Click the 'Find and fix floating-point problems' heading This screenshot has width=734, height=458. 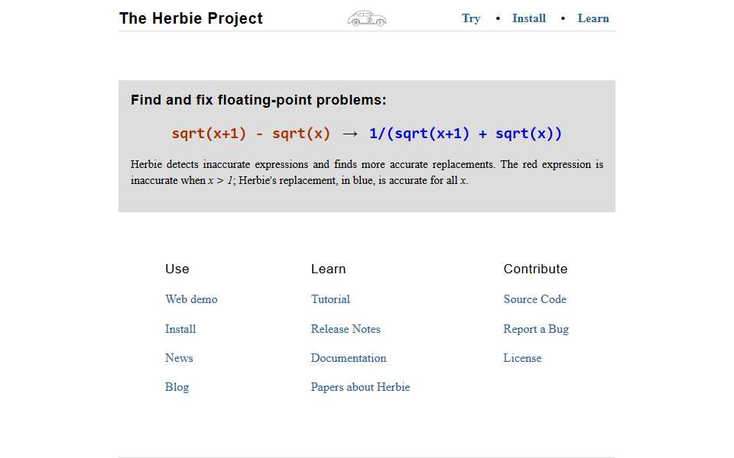(258, 100)
